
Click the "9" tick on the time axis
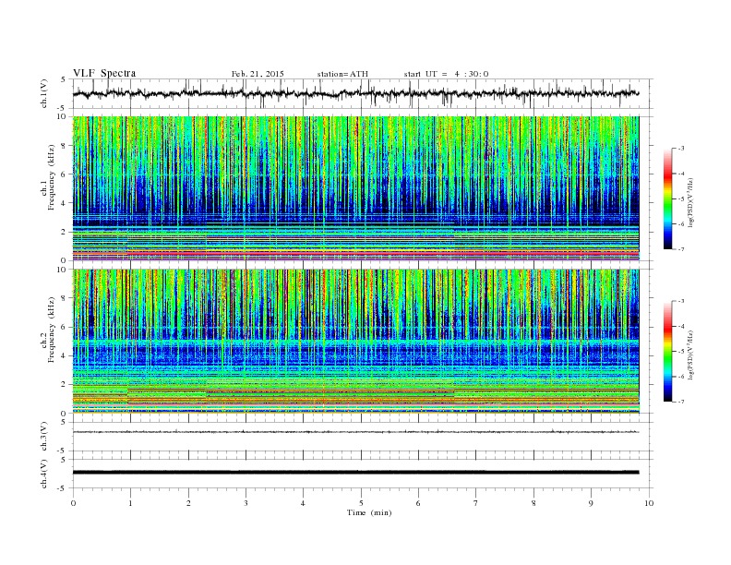tap(591, 503)
